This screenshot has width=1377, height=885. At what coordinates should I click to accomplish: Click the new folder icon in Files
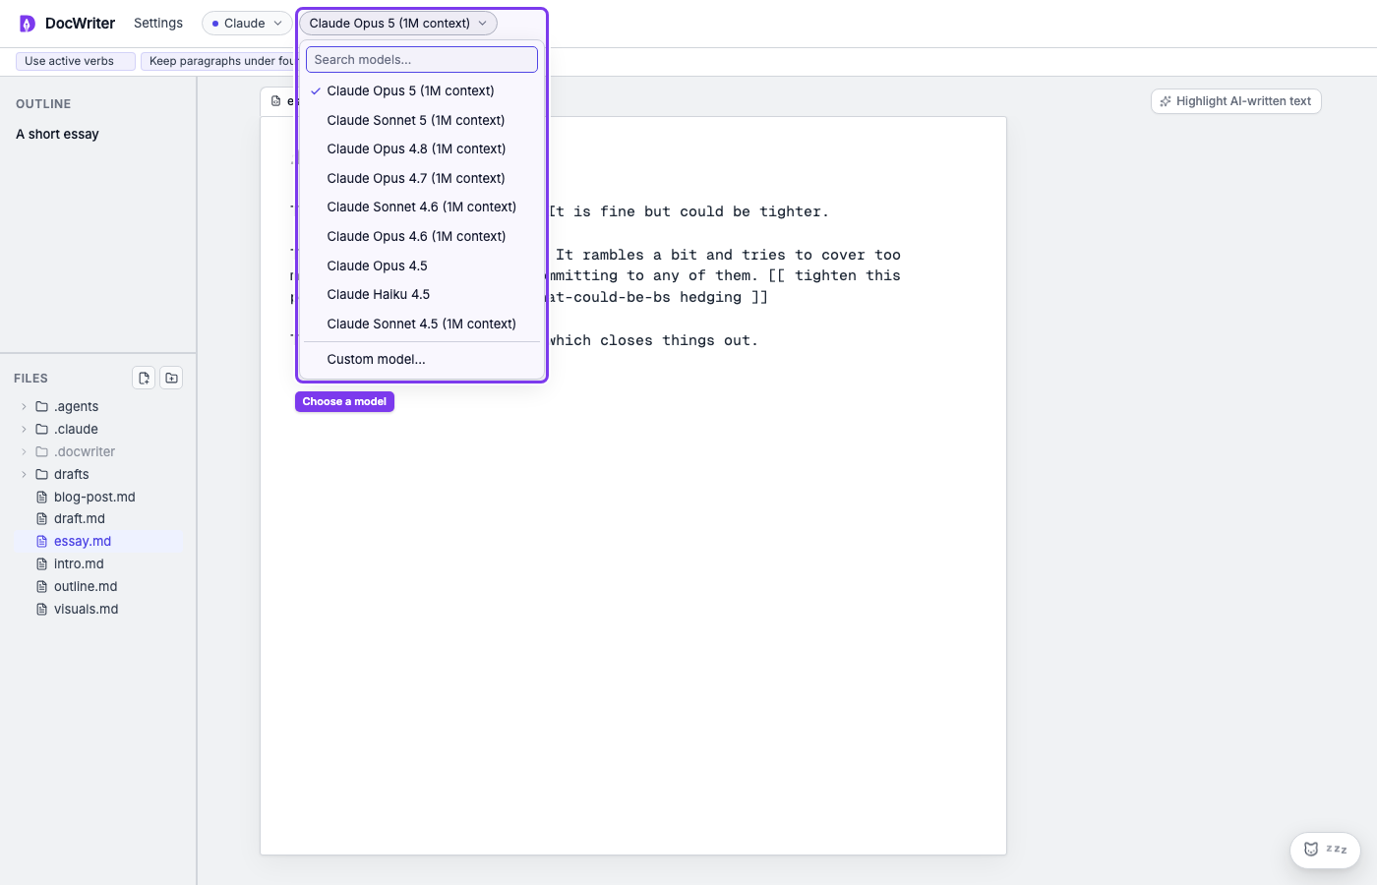pyautogui.click(x=171, y=378)
